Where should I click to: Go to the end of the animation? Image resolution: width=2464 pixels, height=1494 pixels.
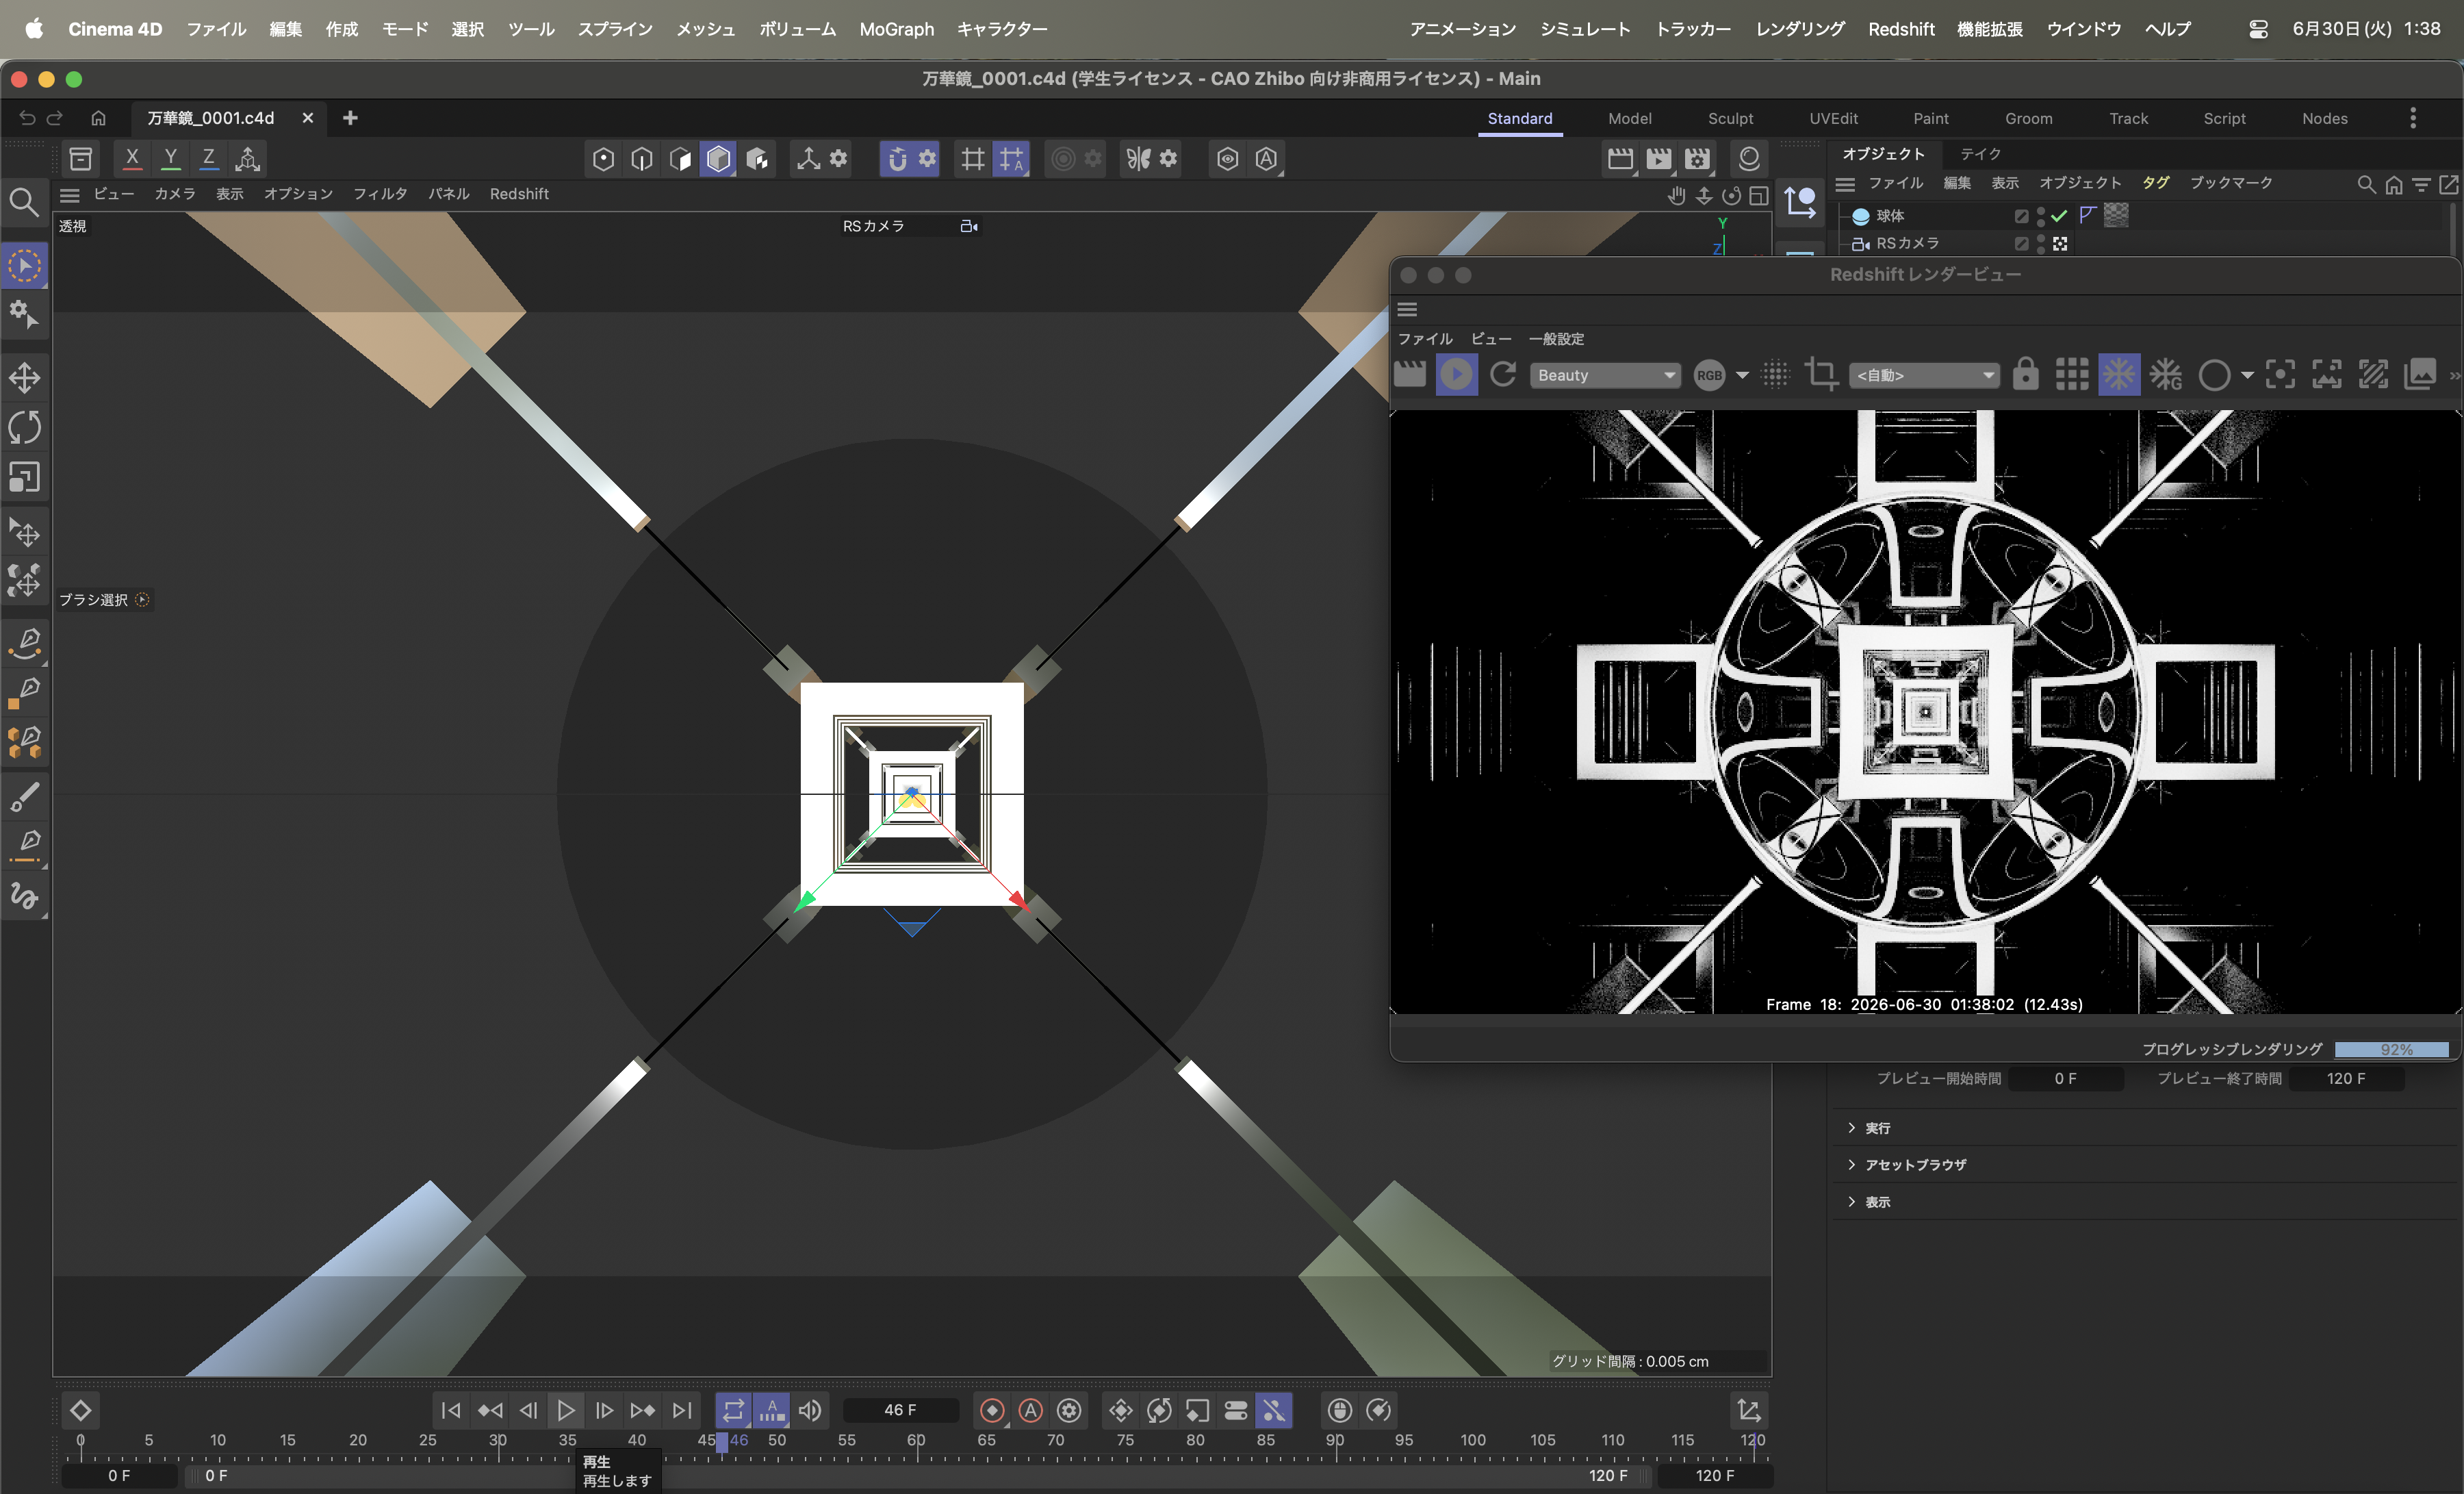coord(682,1411)
